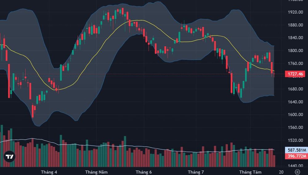This screenshot has height=175, width=308.
Task: Select the Tháng 4 time axis label
Action: [x=49, y=172]
